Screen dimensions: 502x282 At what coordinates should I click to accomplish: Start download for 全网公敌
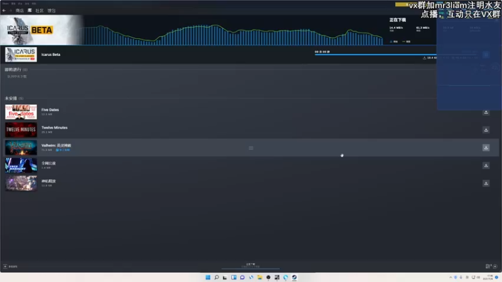coord(486,165)
